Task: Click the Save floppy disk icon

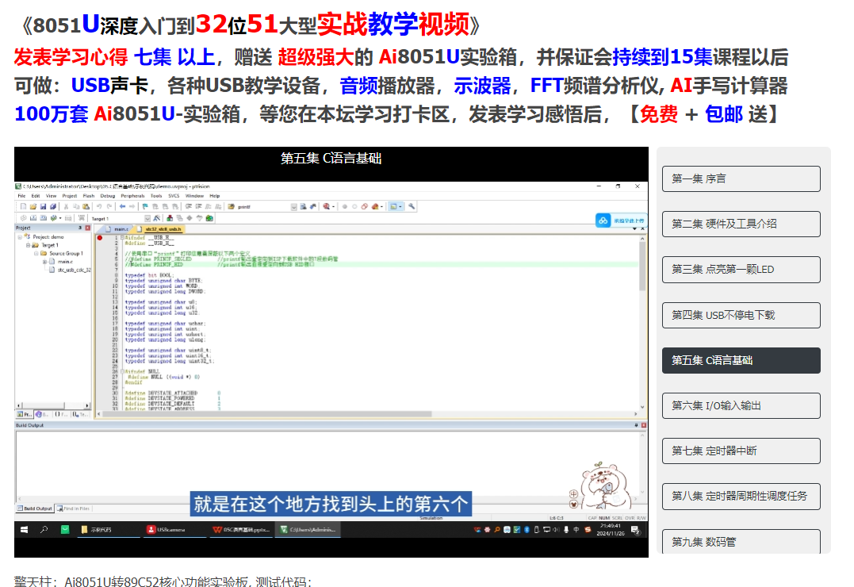Action: pos(43,206)
